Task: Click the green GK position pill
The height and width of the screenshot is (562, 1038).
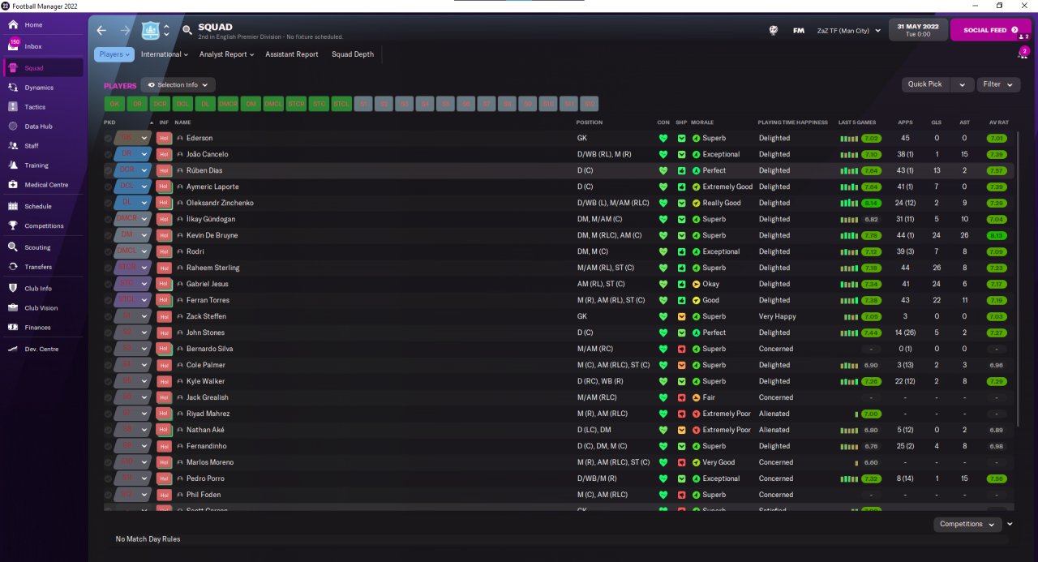Action: point(114,104)
